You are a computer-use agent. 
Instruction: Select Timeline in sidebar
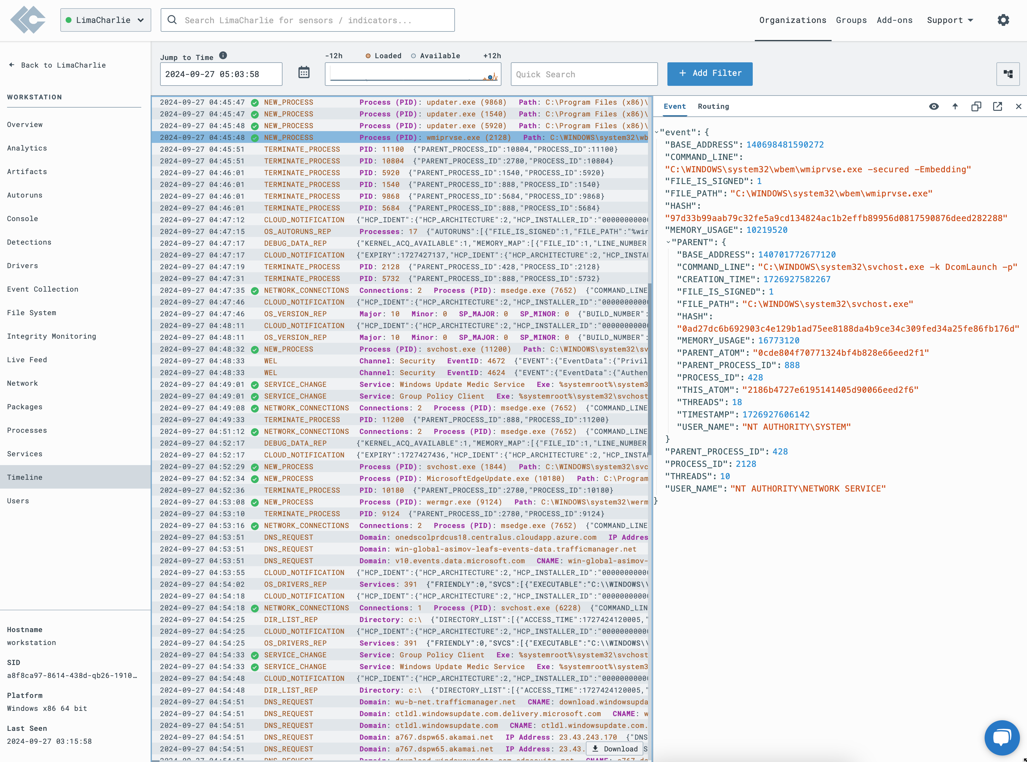[x=75, y=477]
